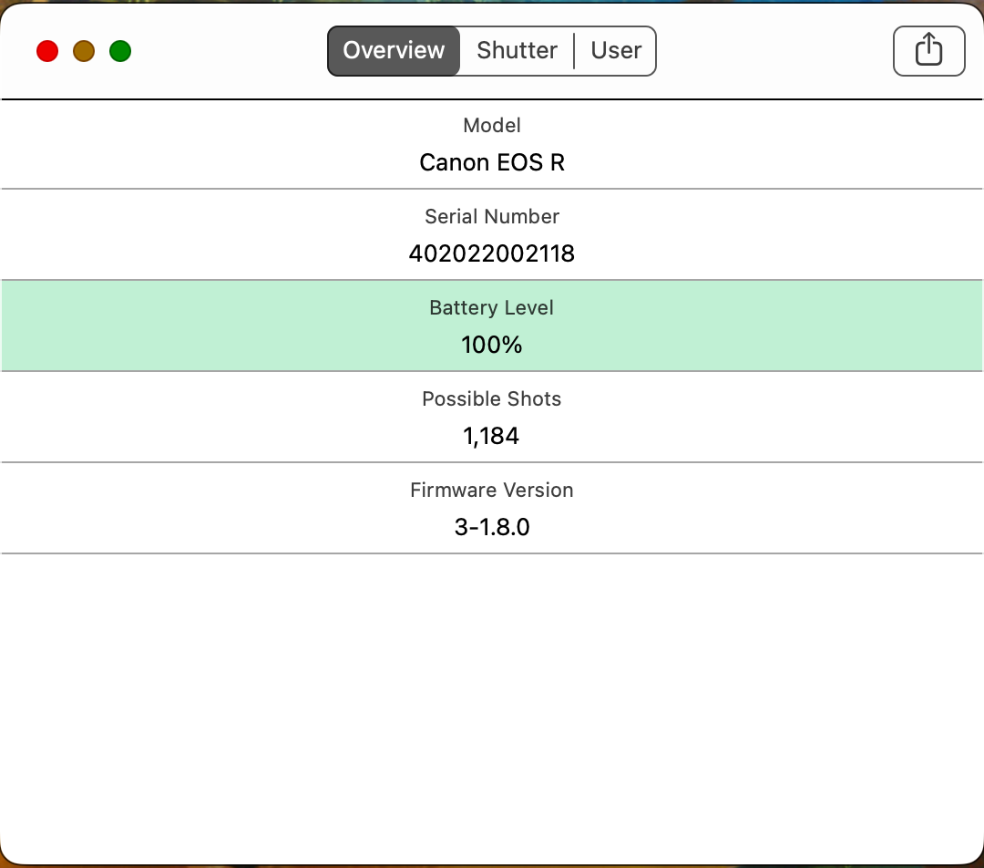Viewport: 984px width, 868px height.
Task: Click the Possible Shots label
Action: coord(491,398)
